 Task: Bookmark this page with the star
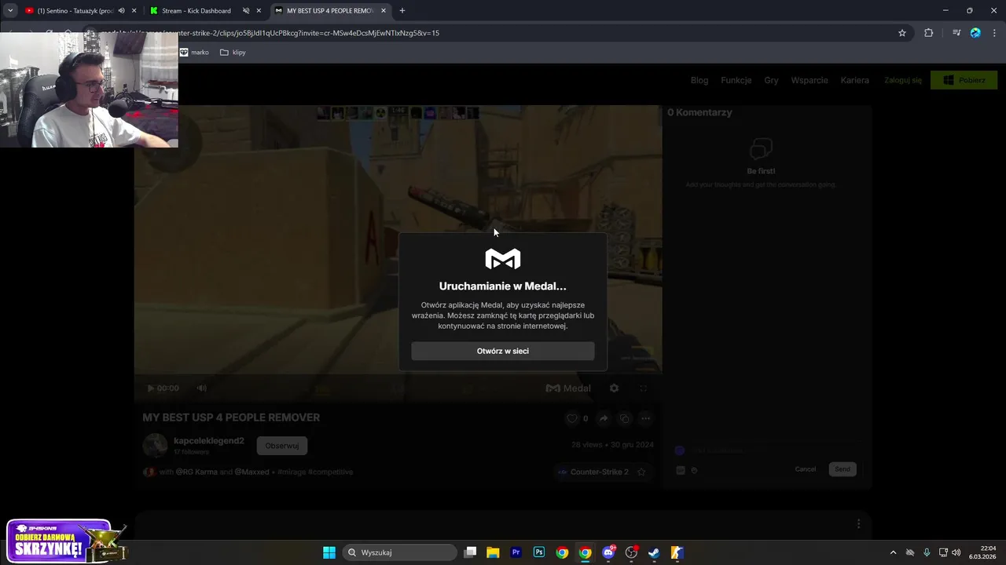click(902, 33)
